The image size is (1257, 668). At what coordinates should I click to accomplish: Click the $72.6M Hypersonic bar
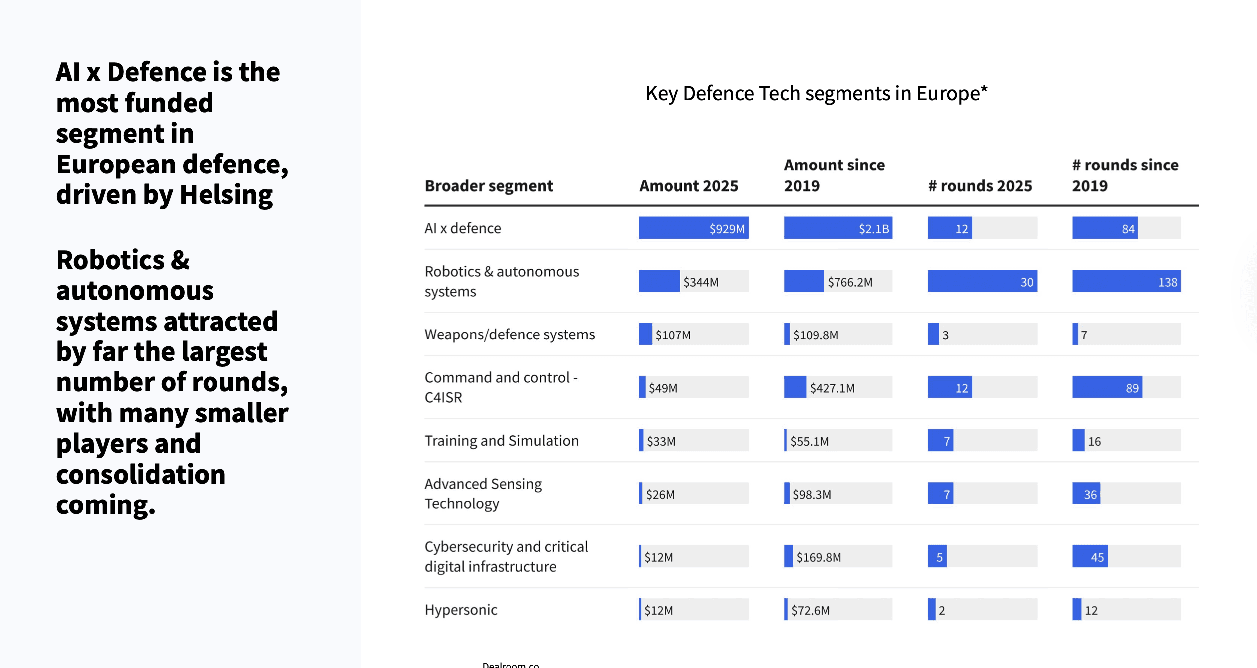pos(810,610)
